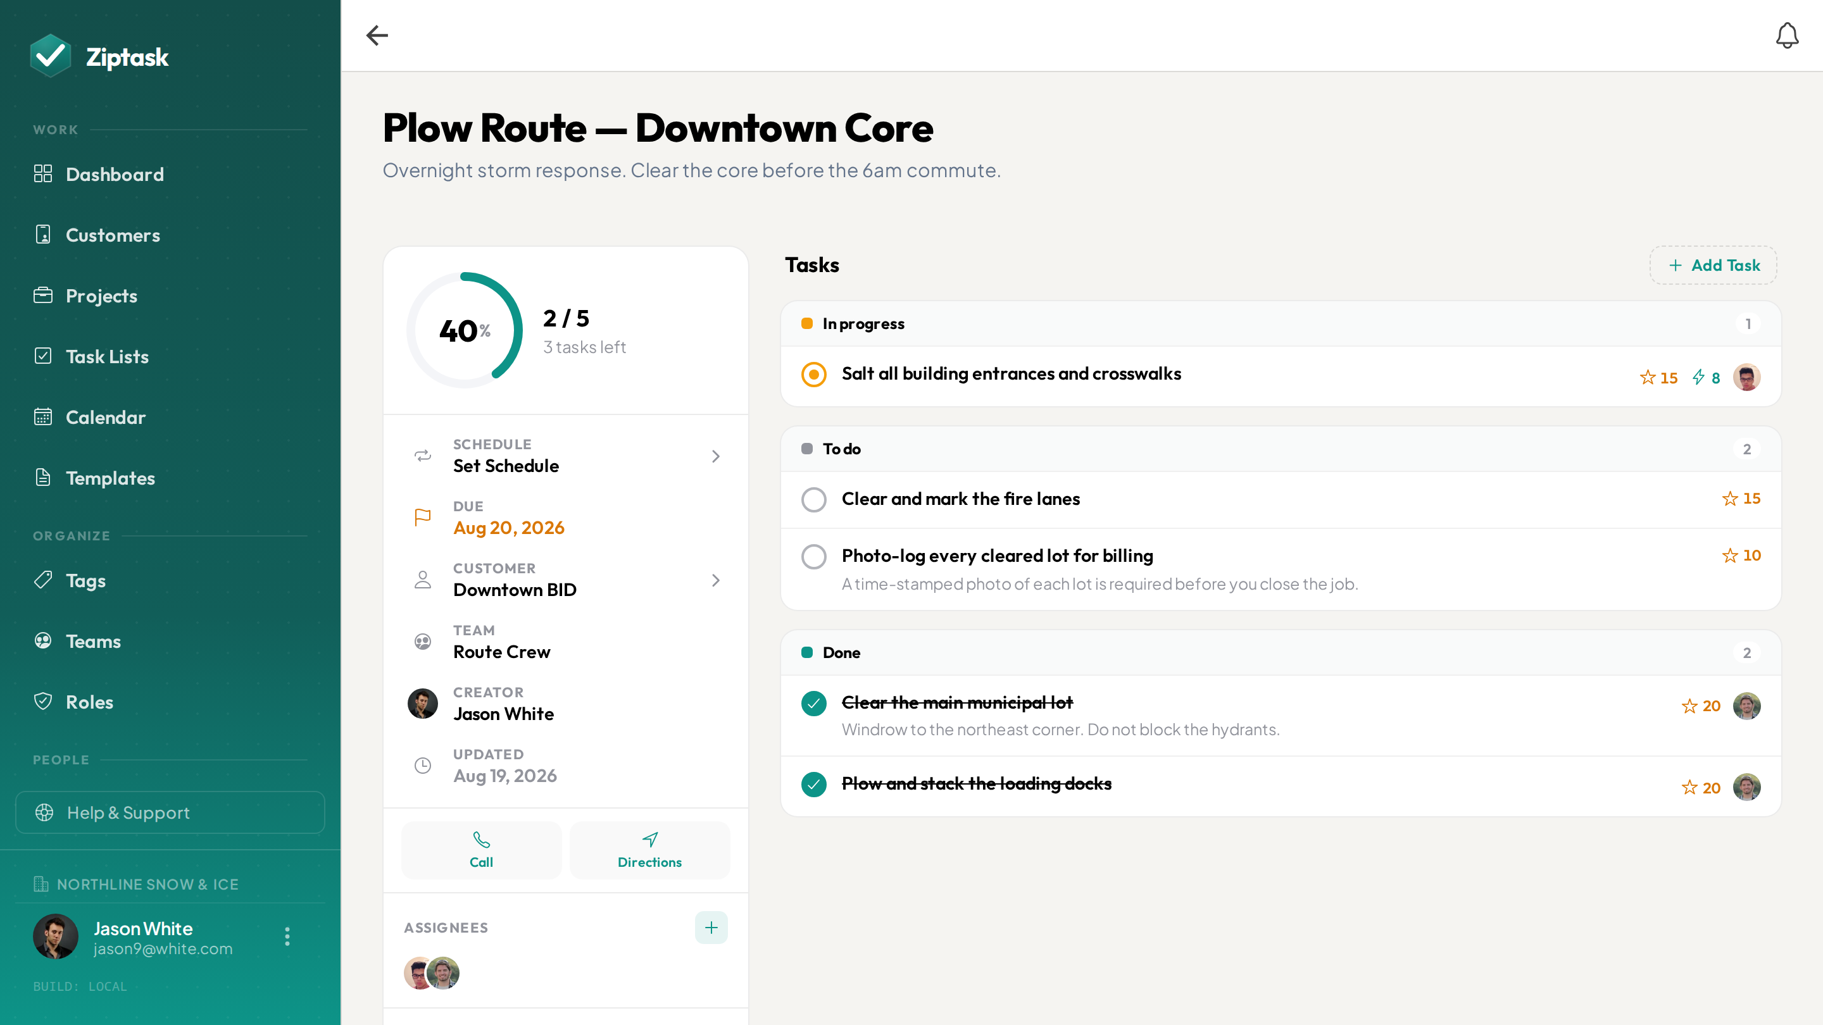1823x1025 pixels.
Task: Uncheck 'Clear the main municipal lot' task
Action: (x=814, y=703)
